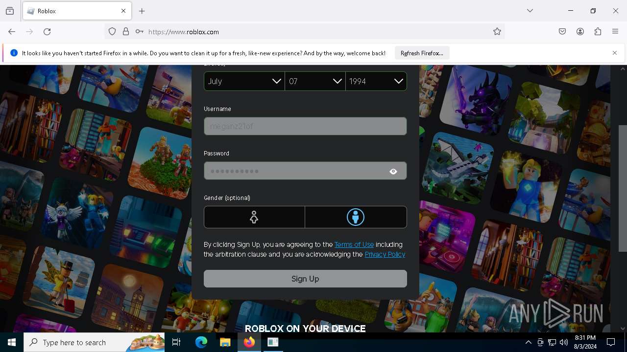Click the page vertical scrollbar
Image resolution: width=627 pixels, height=352 pixels.
(623, 188)
